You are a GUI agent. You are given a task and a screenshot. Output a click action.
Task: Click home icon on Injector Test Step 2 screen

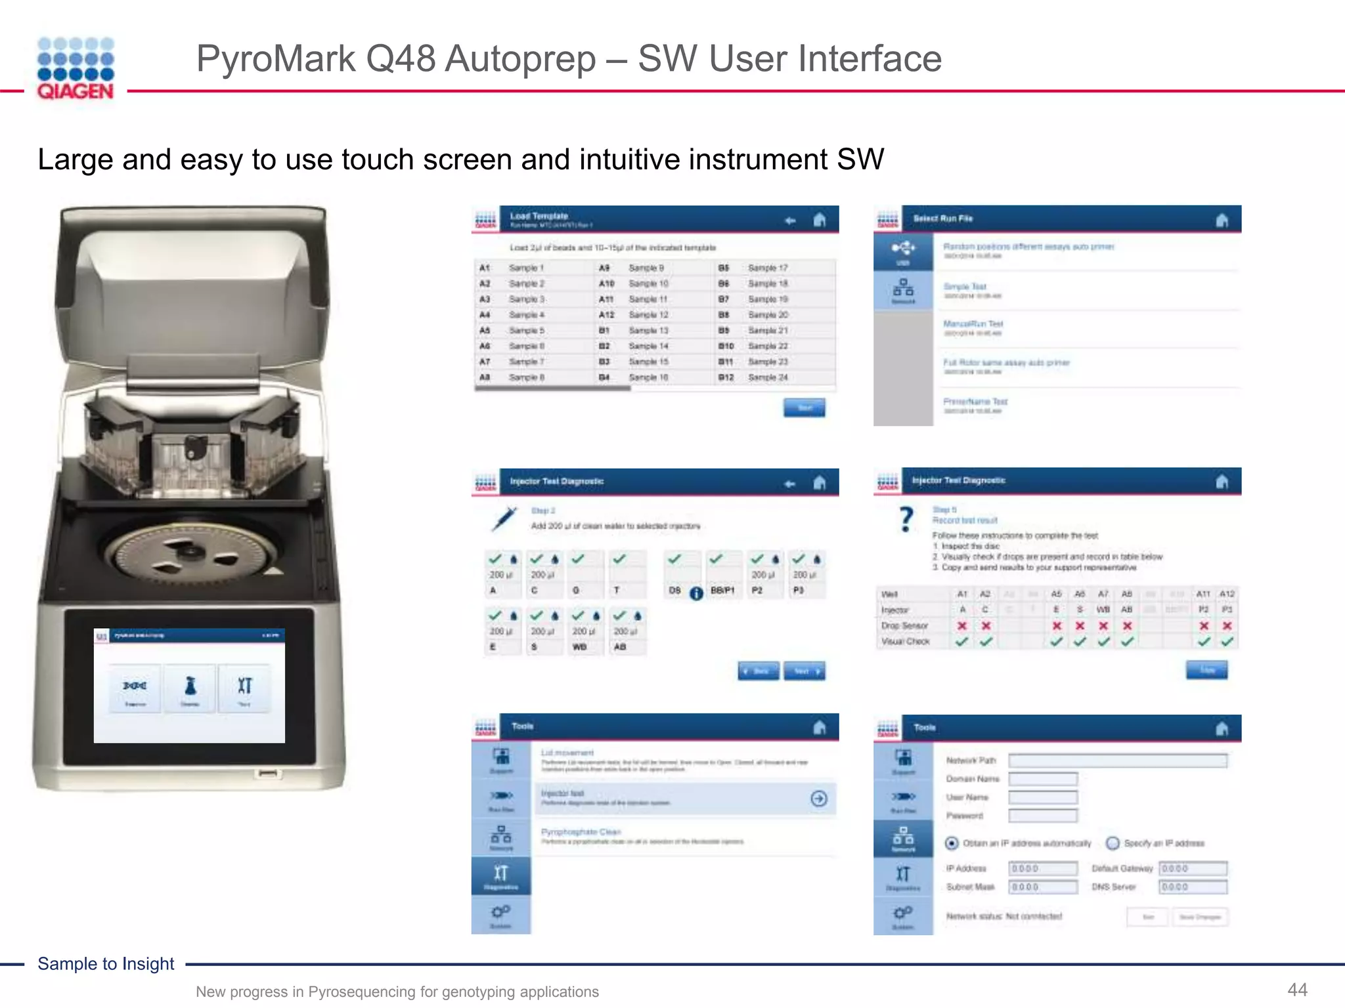820,483
